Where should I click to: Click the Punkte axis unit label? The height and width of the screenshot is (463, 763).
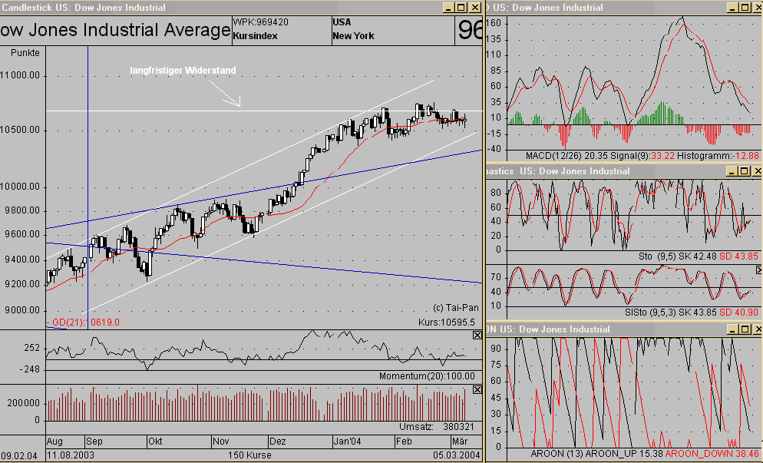pos(25,52)
